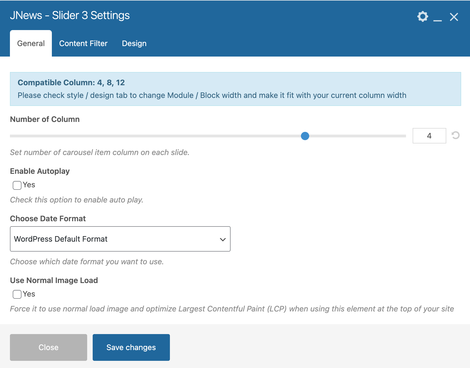470x368 pixels.
Task: Click the Number of Column value field
Action: [429, 136]
